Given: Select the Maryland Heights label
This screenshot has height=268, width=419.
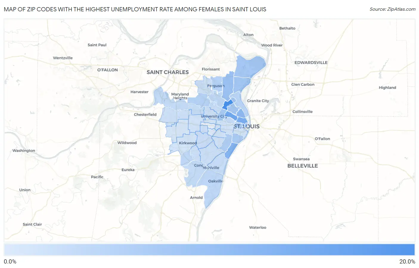Looking at the screenshot, I should pos(180,96).
